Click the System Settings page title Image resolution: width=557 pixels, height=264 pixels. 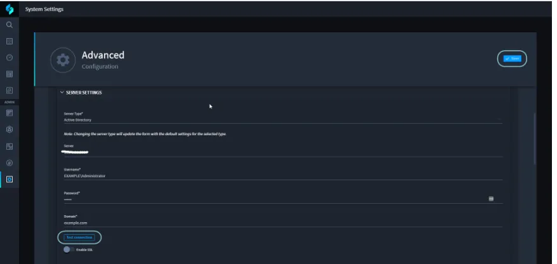[x=44, y=10]
